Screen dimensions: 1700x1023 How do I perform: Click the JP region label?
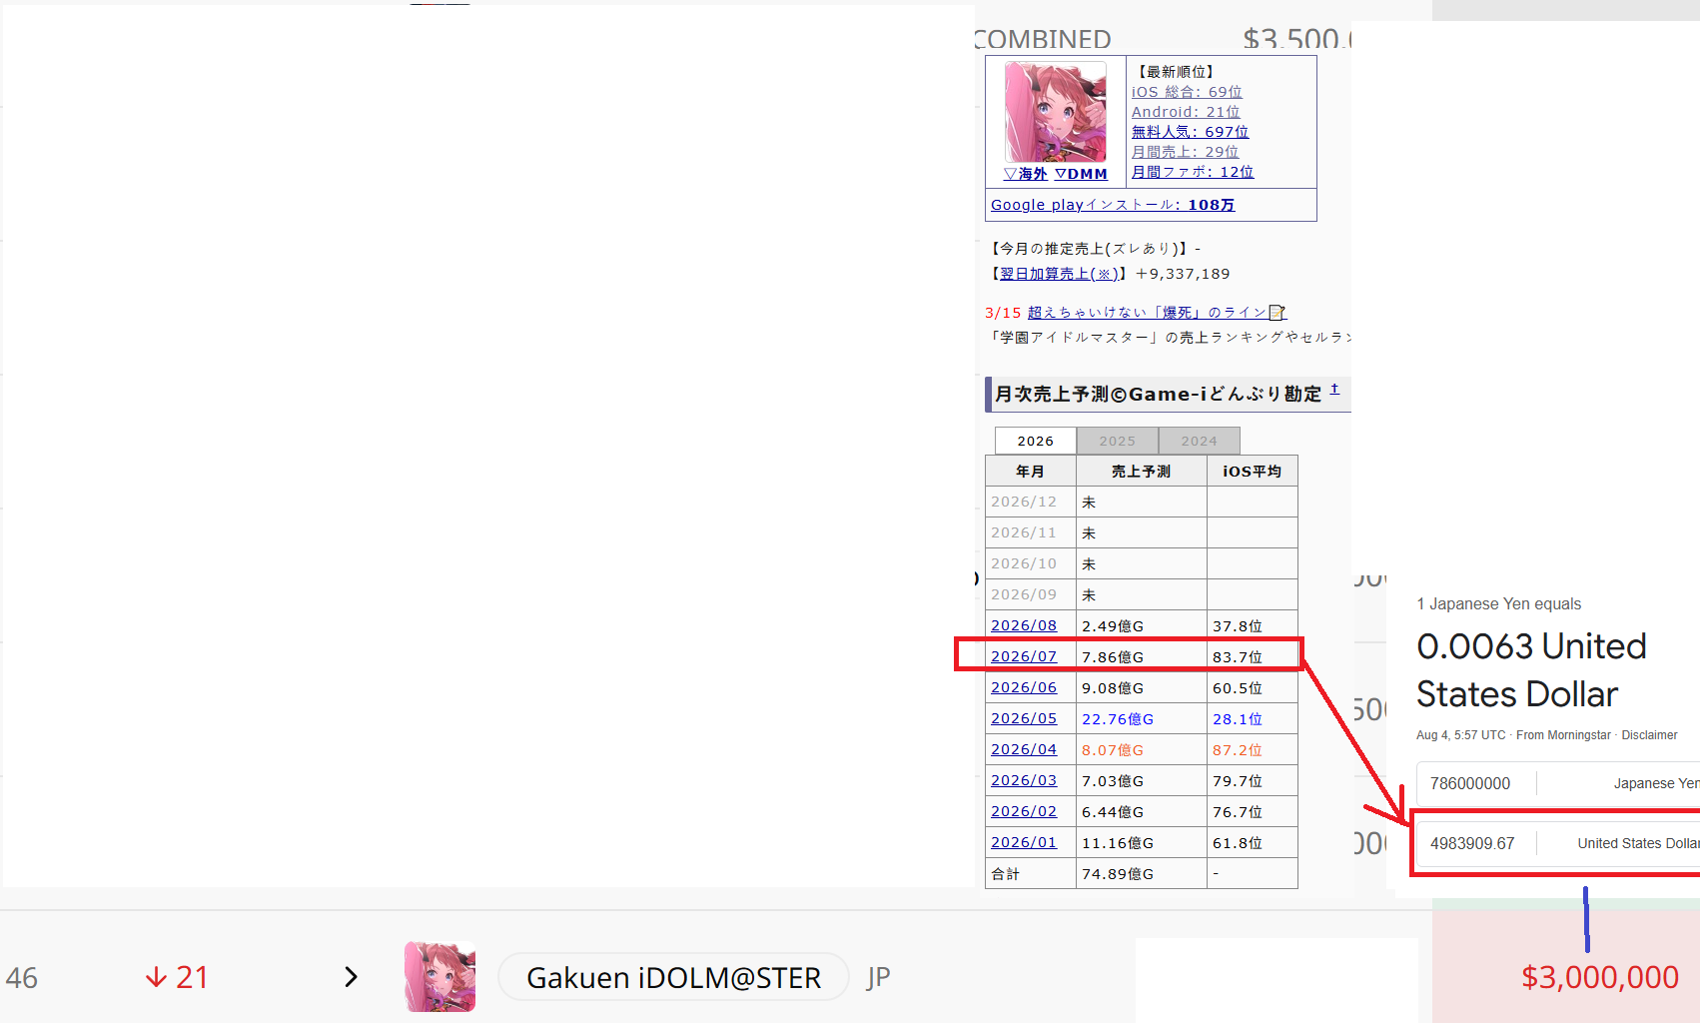click(x=878, y=977)
